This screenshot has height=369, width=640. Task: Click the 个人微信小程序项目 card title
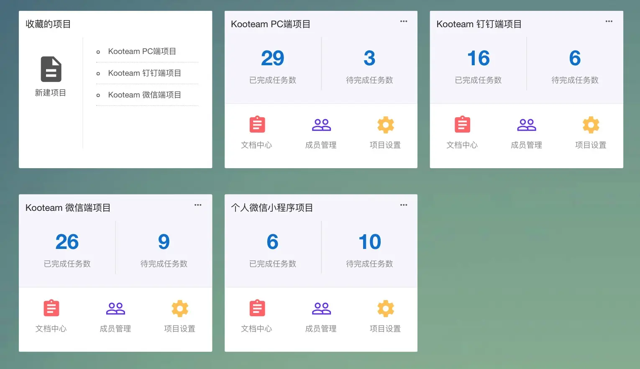[272, 208]
